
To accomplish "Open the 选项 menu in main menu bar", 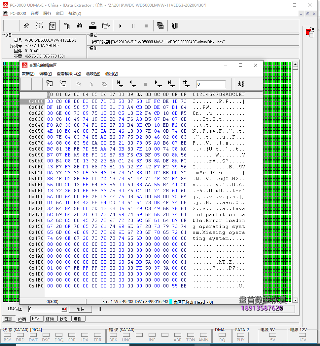I will tap(35, 14).
